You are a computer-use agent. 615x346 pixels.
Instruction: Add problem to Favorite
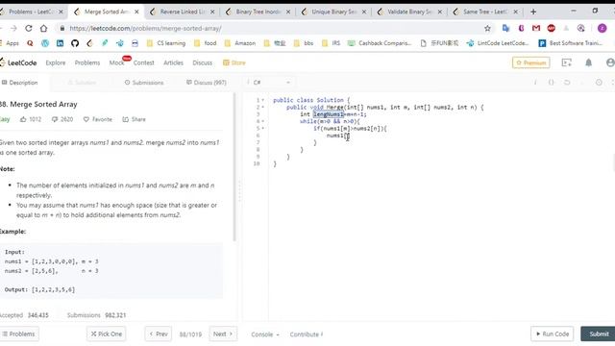(x=98, y=119)
